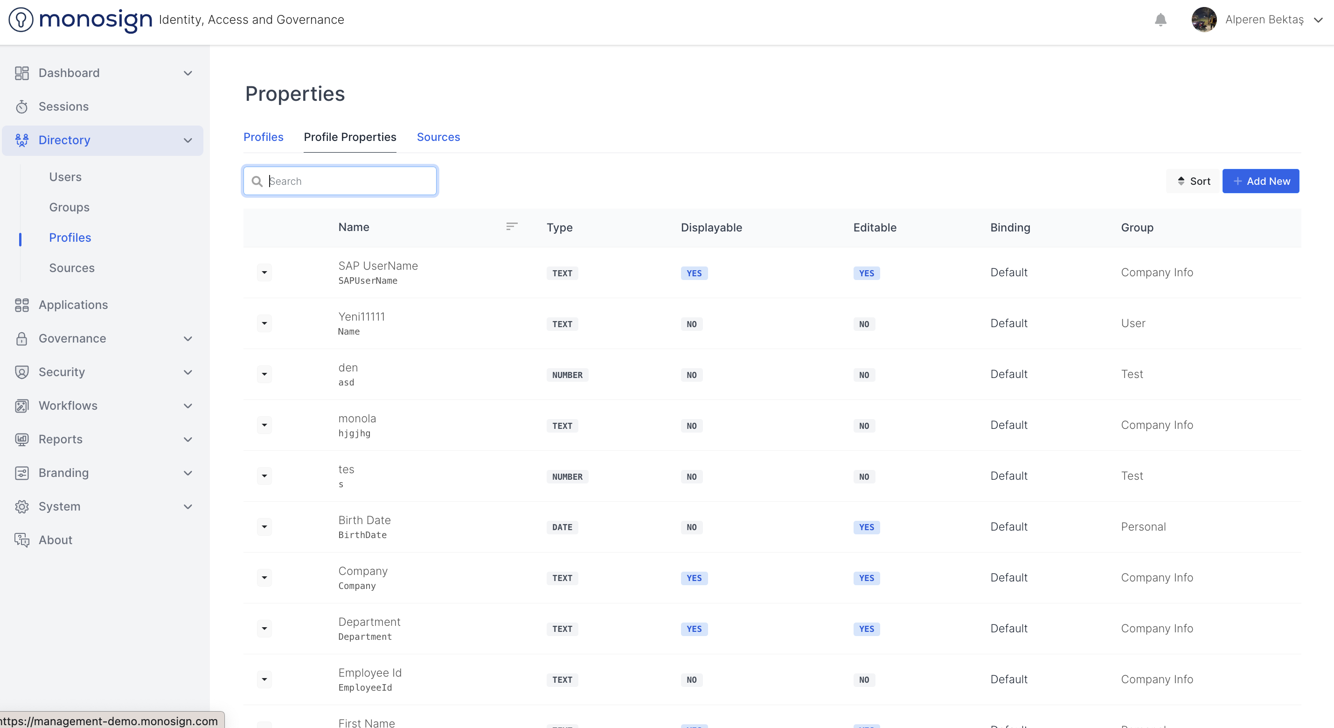Click the About sidebar icon
This screenshot has width=1334, height=728.
coord(21,540)
